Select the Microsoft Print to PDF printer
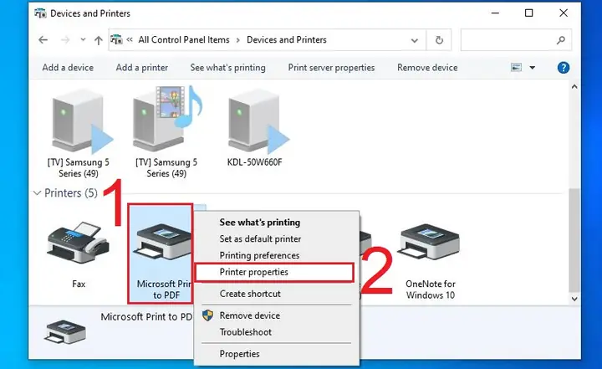 (161, 254)
